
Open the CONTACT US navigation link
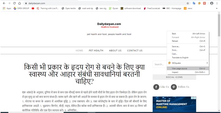(135, 51)
